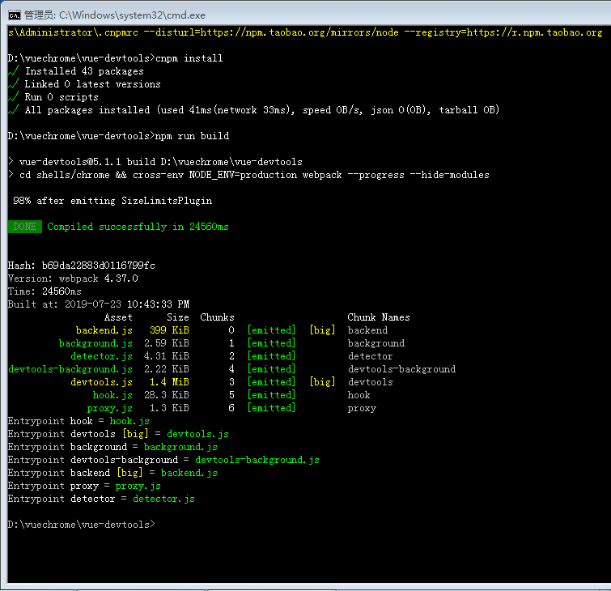Click the 'Chunk Names' column header
The height and width of the screenshot is (591, 611).
[x=379, y=317]
